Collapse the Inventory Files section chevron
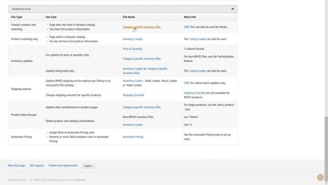328x185 pixels. pyautogui.click(x=232, y=9)
